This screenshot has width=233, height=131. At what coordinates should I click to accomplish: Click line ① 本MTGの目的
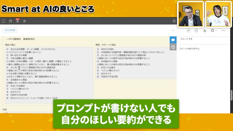[x=105, y=49]
